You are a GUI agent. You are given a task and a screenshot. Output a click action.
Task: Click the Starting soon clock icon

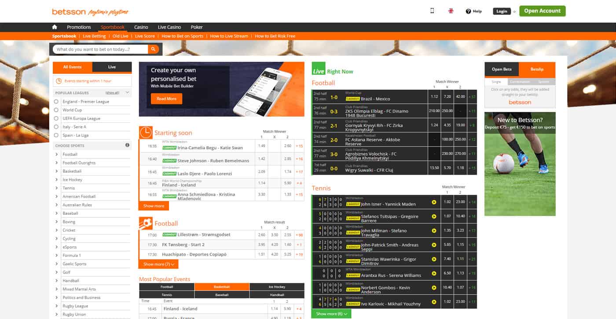coord(146,132)
